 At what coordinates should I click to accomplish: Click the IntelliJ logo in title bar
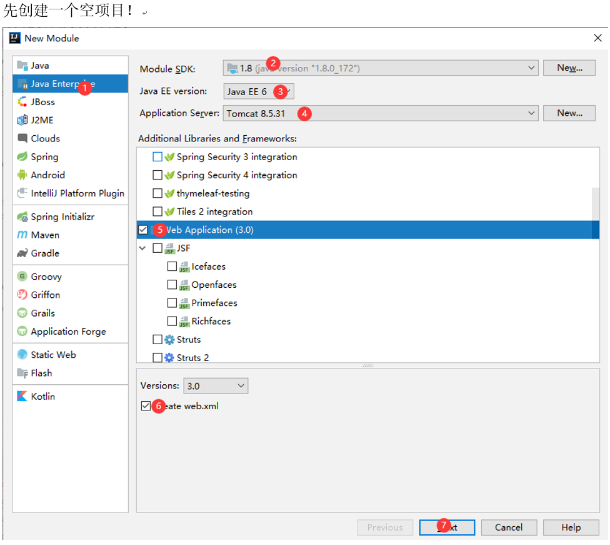[x=15, y=38]
